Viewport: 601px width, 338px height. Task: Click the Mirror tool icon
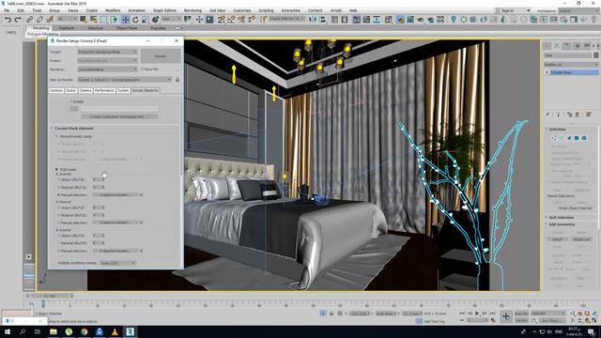(313, 19)
